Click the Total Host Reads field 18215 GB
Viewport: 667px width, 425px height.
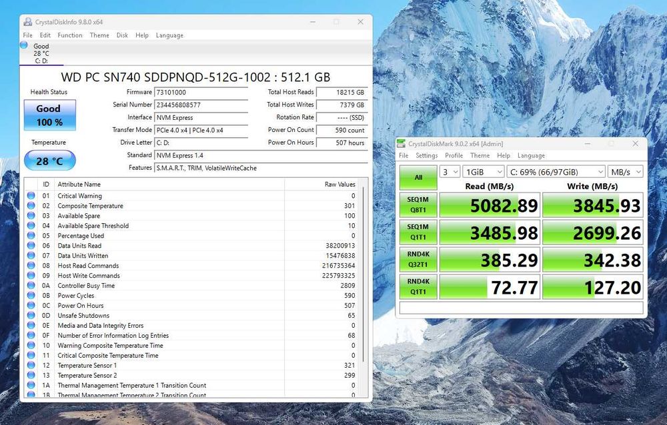pos(342,92)
